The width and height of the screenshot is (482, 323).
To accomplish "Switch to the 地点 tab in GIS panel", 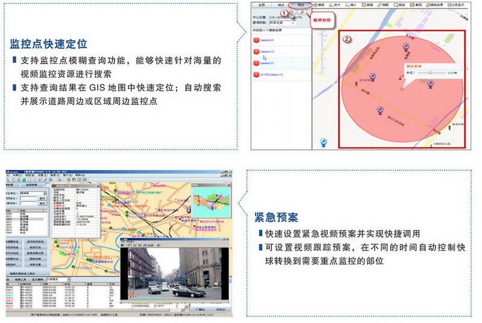I will pyautogui.click(x=281, y=5).
